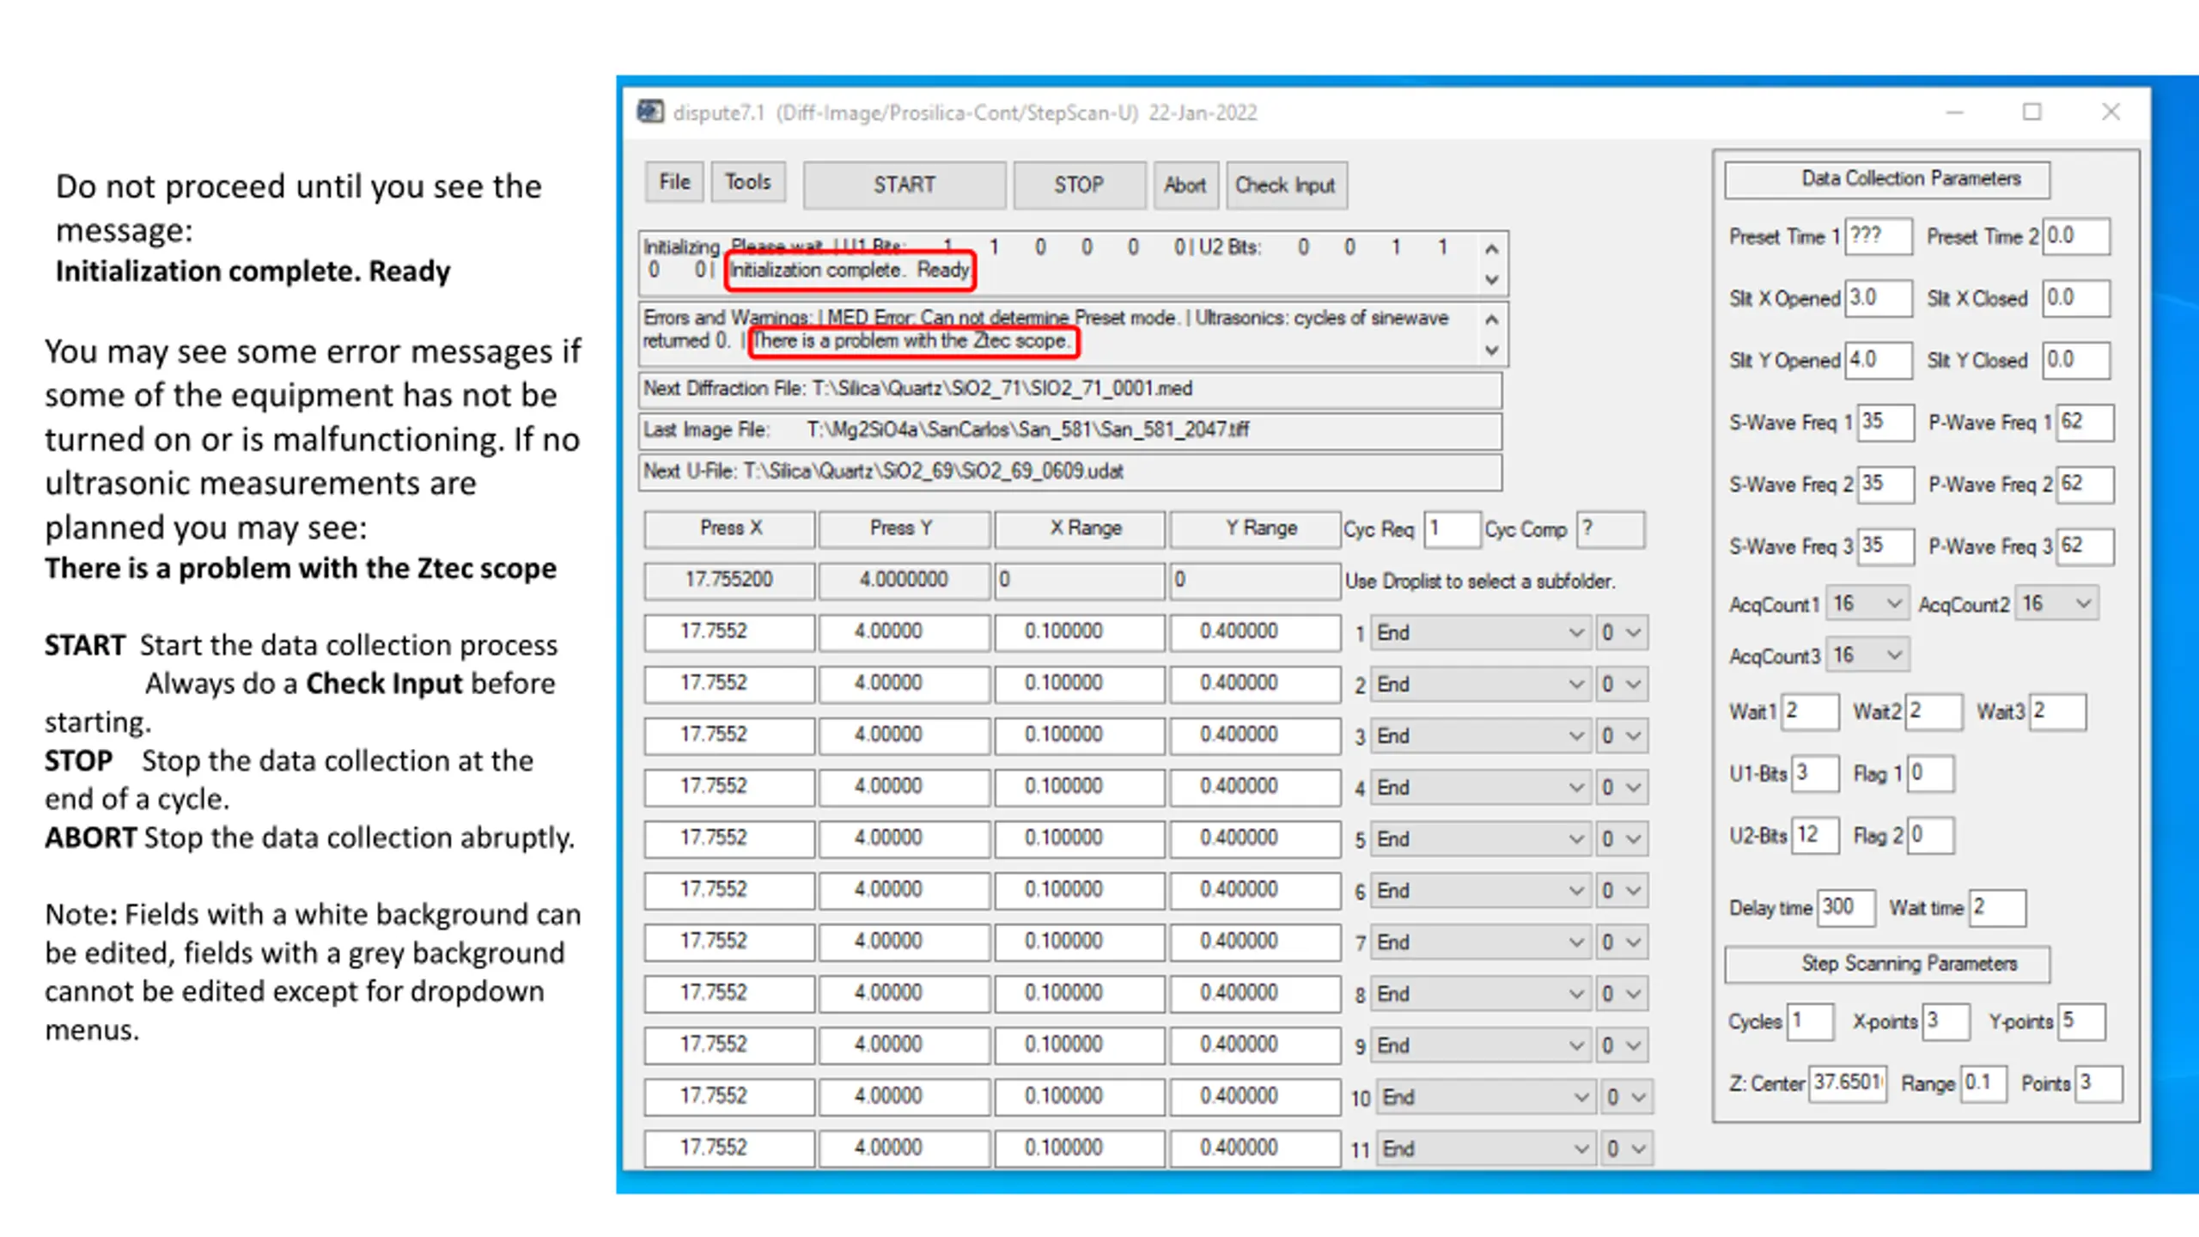This screenshot has height=1237, width=2199.
Task: Click row 4 Y Range field 0.400000
Action: coord(1256,787)
